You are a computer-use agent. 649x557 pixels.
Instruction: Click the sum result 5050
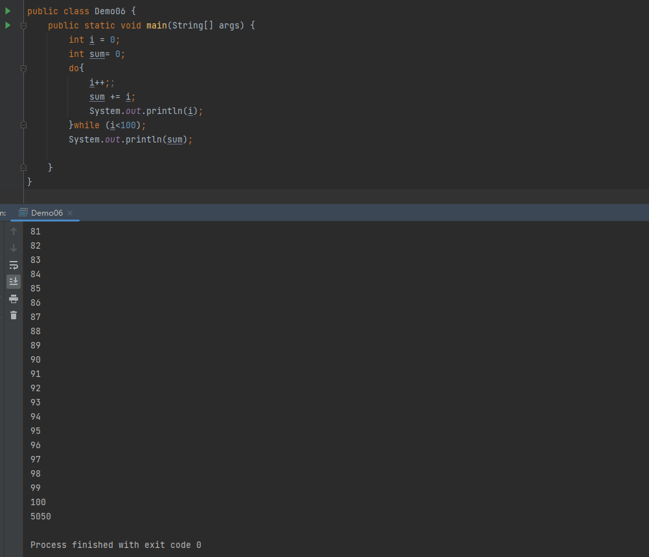(41, 516)
